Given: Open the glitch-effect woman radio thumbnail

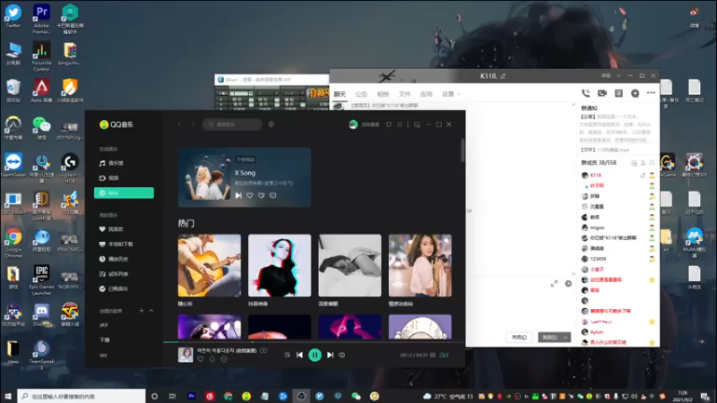Looking at the screenshot, I should 280,265.
